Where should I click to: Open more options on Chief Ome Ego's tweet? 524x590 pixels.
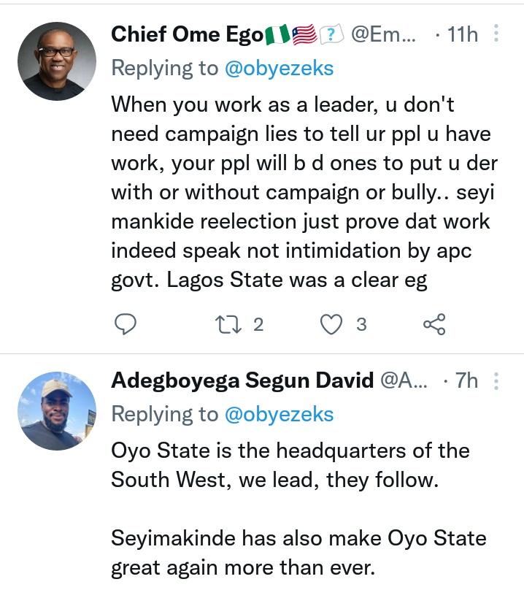tap(496, 34)
